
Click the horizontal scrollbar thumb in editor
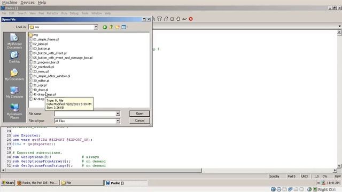(x=103, y=170)
